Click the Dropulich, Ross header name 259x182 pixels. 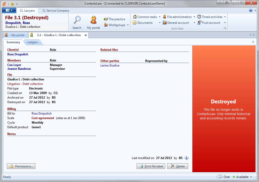17,23
